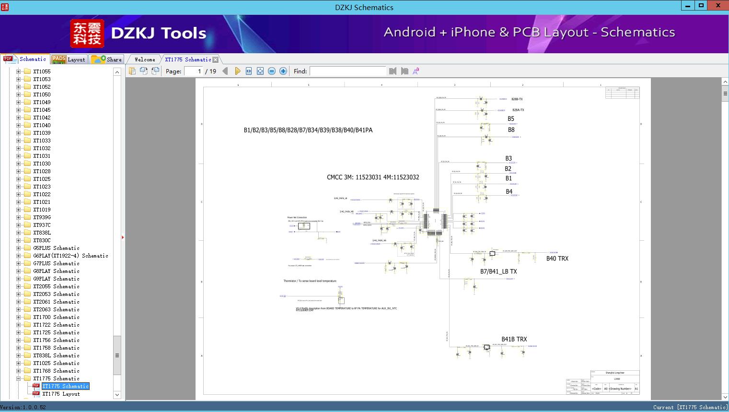Screen dimensions: 729x412
Task: Click the folder icon beside XT838L
Action: coord(27,233)
